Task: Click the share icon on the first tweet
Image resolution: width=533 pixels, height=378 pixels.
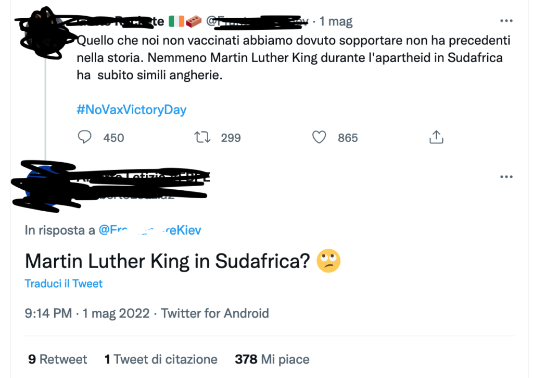Action: (x=436, y=137)
